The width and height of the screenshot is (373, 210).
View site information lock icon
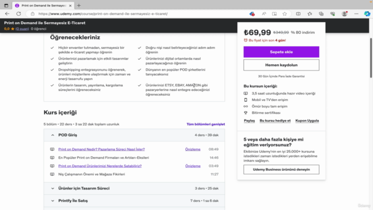(x=33, y=14)
